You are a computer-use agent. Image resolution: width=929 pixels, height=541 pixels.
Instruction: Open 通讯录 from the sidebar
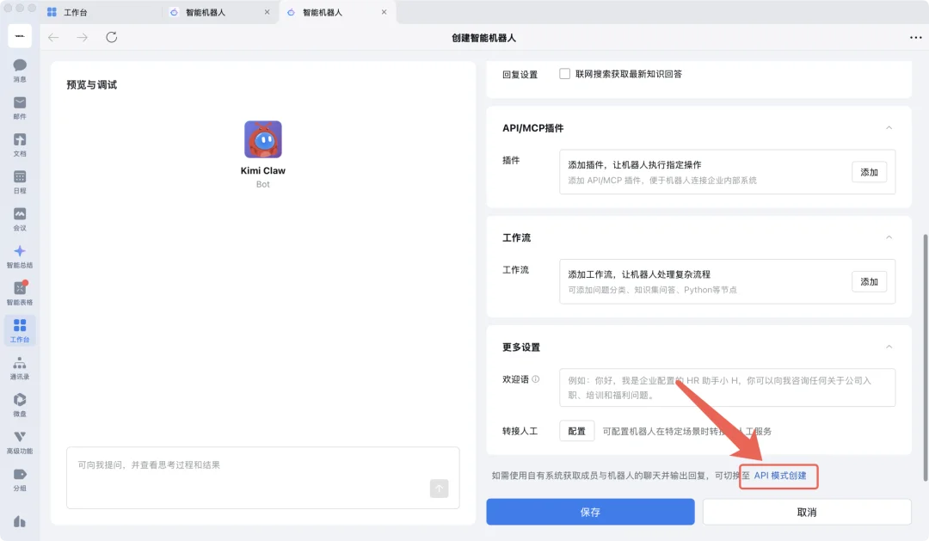coord(19,365)
